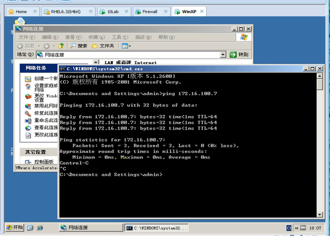The height and width of the screenshot is (236, 330).
Task: Click the cmd window scrollbar thumb
Action: 320,85
